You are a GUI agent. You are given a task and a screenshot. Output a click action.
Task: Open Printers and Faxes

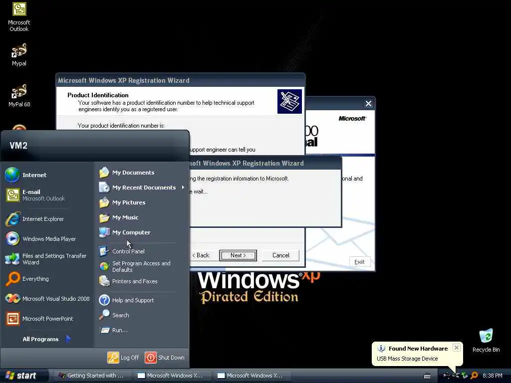(x=128, y=281)
